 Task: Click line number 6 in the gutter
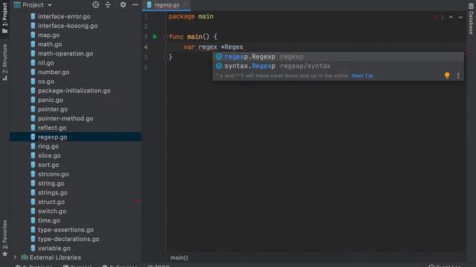(x=146, y=67)
